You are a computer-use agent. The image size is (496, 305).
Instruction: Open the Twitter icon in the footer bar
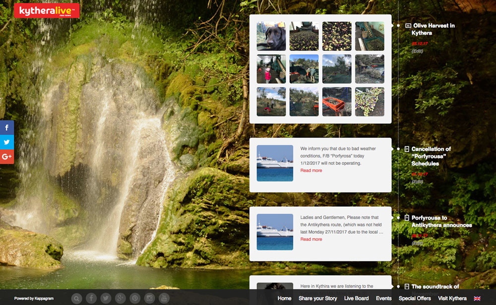[106, 299]
